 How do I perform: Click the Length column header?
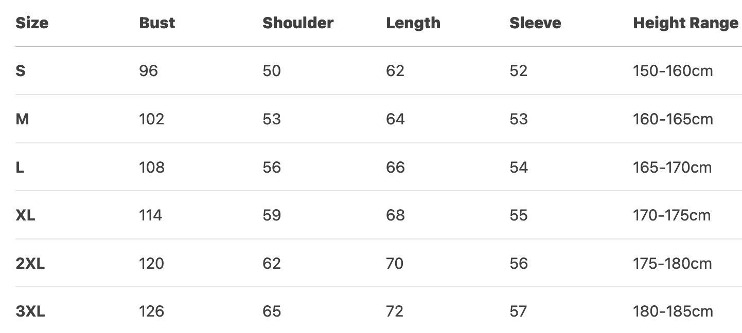tap(413, 23)
